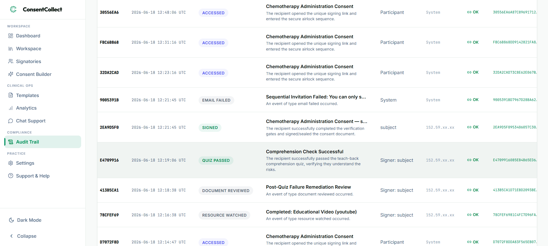The height and width of the screenshot is (246, 548).
Task: Select event ID 2EA9D5F0
Action: 109,127
